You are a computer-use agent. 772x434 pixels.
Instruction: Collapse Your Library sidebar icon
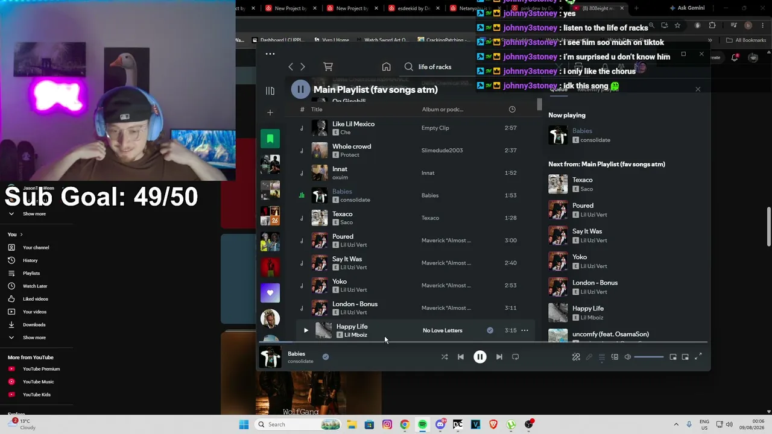click(270, 91)
